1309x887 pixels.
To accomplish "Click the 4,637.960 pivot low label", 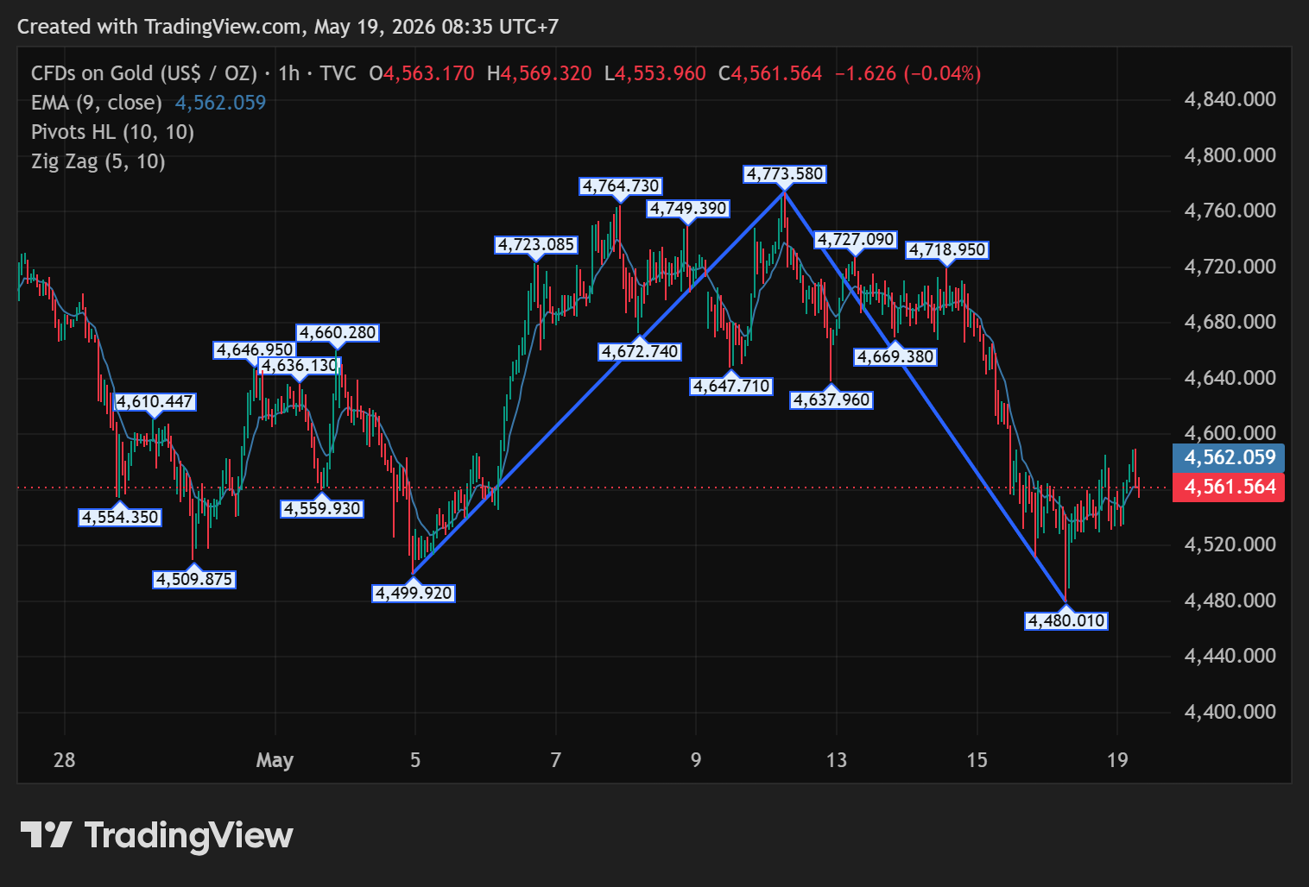I will click(x=832, y=399).
